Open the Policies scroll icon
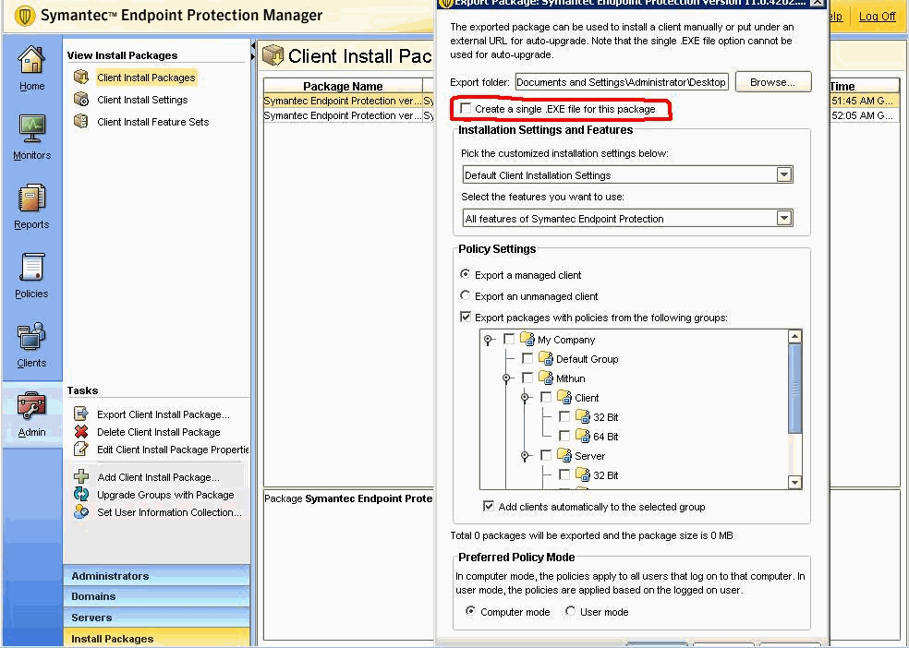The height and width of the screenshot is (648, 909). [x=31, y=268]
